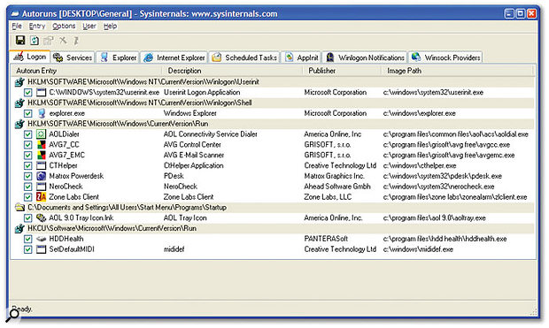Screen dimensions: 549x328
Task: Open the Help menu
Action: point(110,26)
